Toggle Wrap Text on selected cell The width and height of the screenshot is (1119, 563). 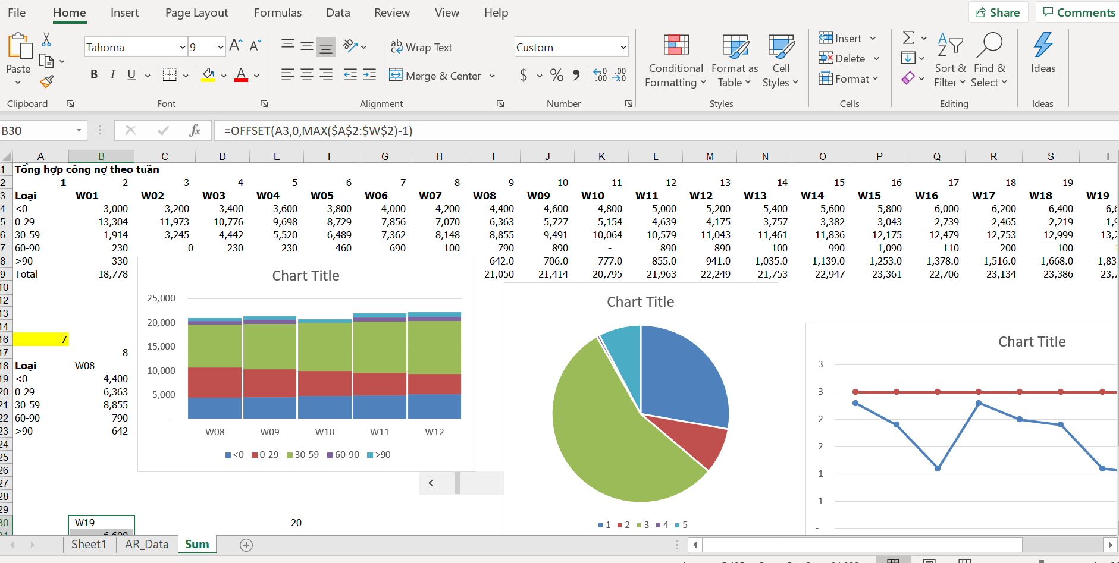coord(421,47)
